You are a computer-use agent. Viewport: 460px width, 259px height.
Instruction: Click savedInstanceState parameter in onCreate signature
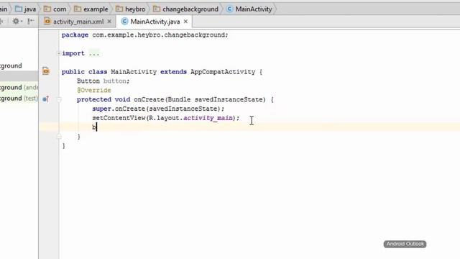(x=228, y=99)
